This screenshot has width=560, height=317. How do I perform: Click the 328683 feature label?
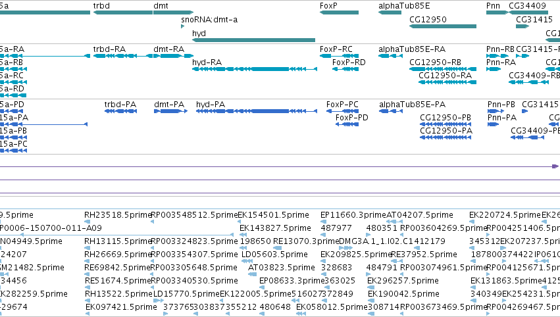[336, 268]
